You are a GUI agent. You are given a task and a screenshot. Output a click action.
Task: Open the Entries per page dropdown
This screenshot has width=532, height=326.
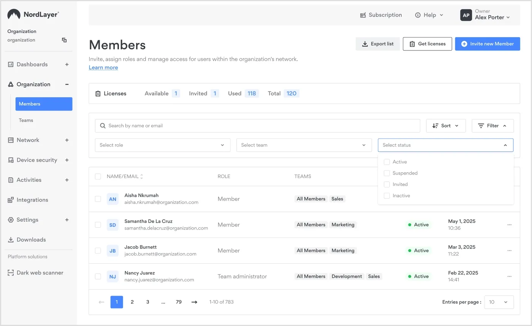(499, 302)
